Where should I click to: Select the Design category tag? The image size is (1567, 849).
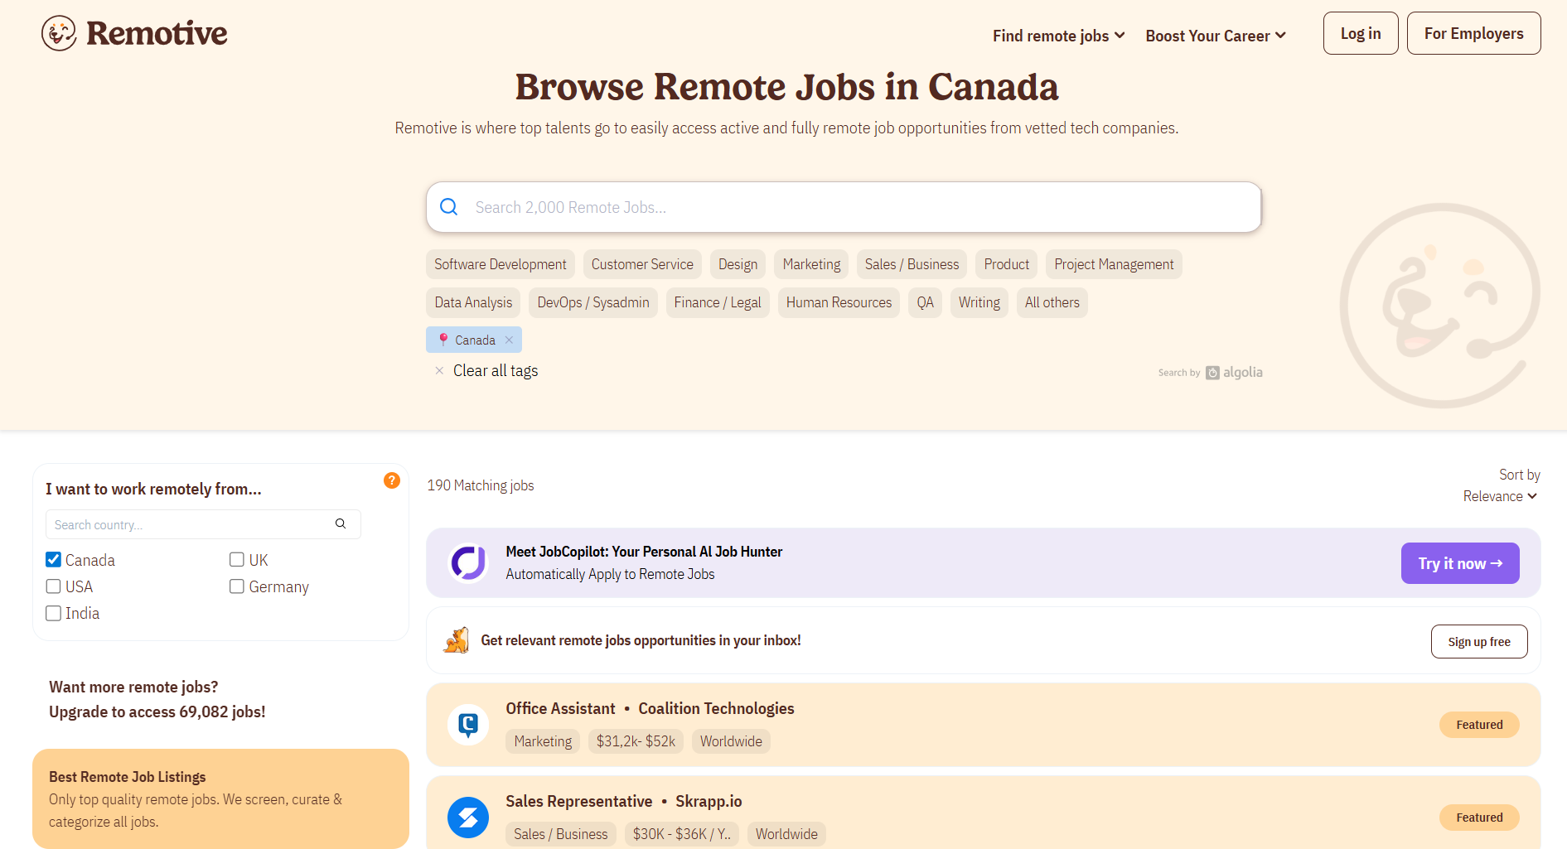point(738,264)
